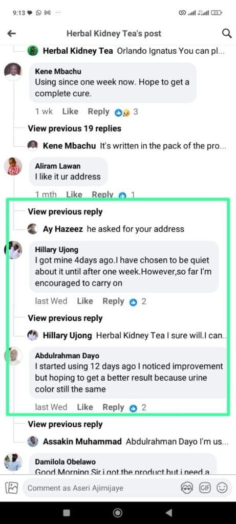Viewport: 236px width, 524px height.
Task: Open avatar sticker icon in comment bar
Action: pyautogui.click(x=186, y=488)
